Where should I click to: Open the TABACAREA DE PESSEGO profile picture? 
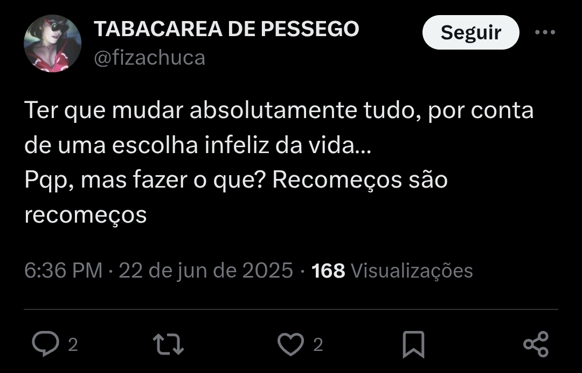(52, 44)
